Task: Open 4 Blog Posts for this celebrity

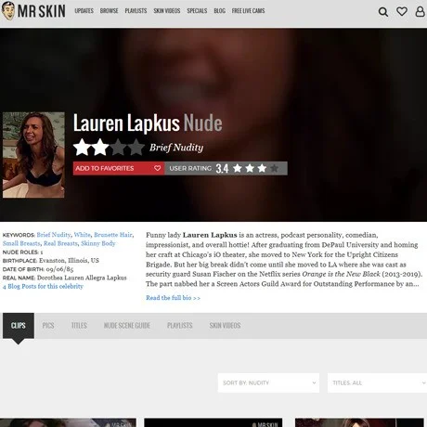Action: [43, 286]
